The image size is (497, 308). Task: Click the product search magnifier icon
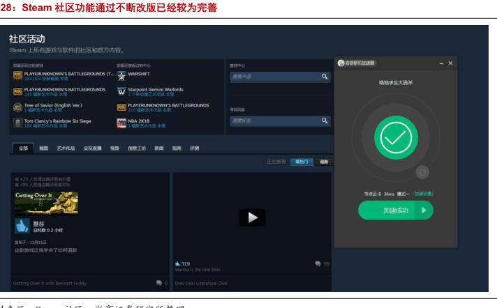[x=325, y=76]
